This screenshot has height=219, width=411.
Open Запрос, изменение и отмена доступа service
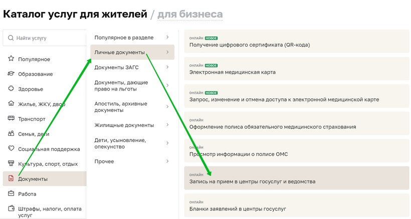(x=297, y=96)
